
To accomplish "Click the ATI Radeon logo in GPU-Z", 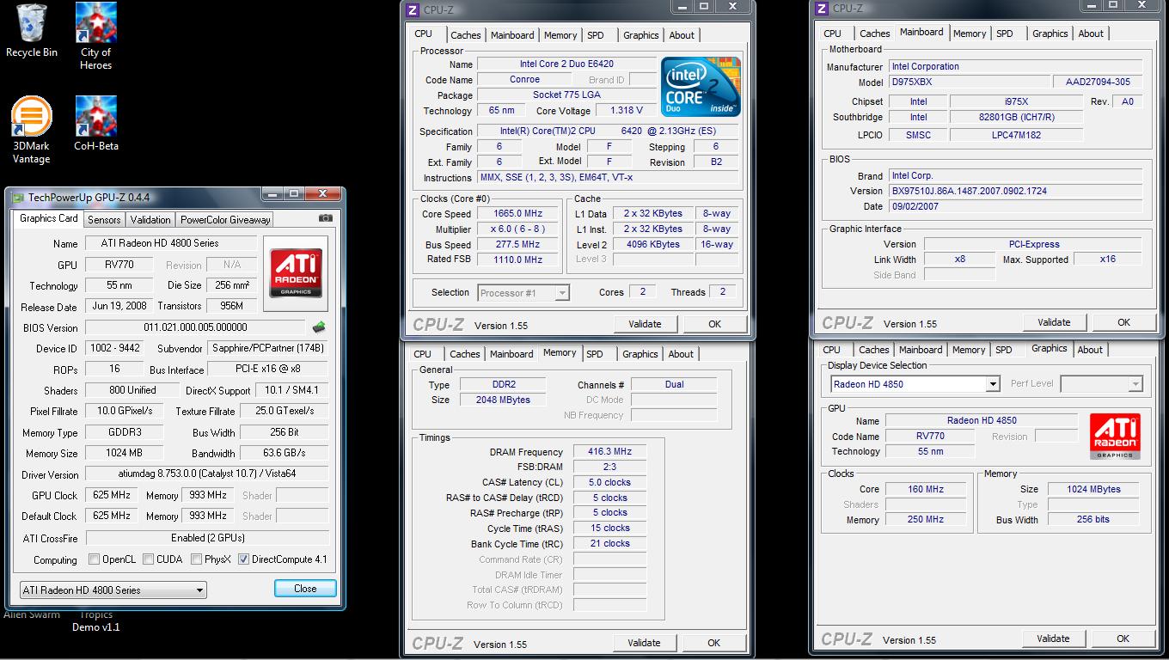I will click(296, 272).
